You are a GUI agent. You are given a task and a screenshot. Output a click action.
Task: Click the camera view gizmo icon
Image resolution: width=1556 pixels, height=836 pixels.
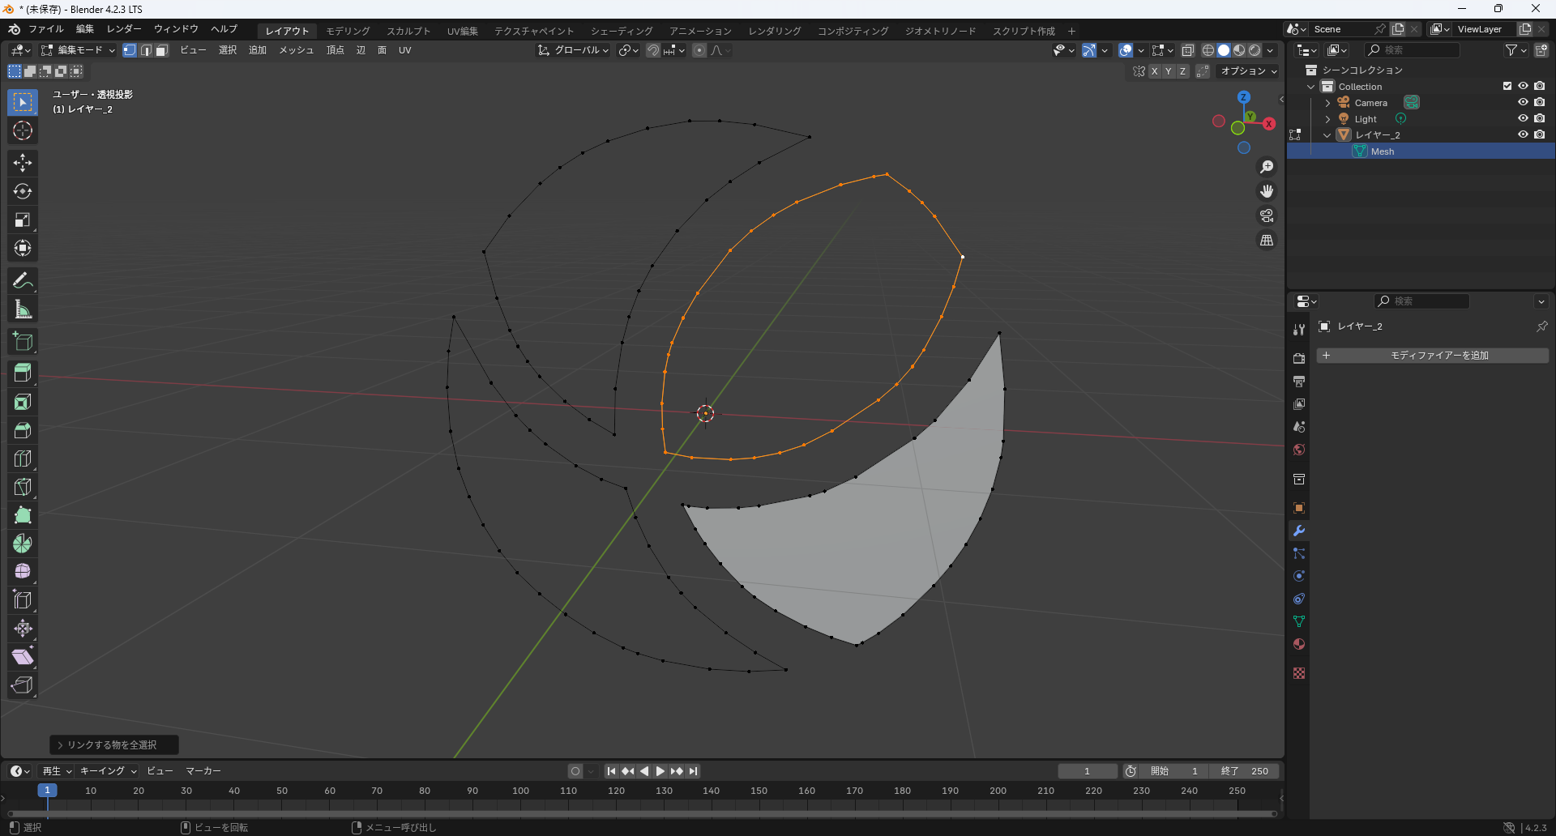point(1266,216)
